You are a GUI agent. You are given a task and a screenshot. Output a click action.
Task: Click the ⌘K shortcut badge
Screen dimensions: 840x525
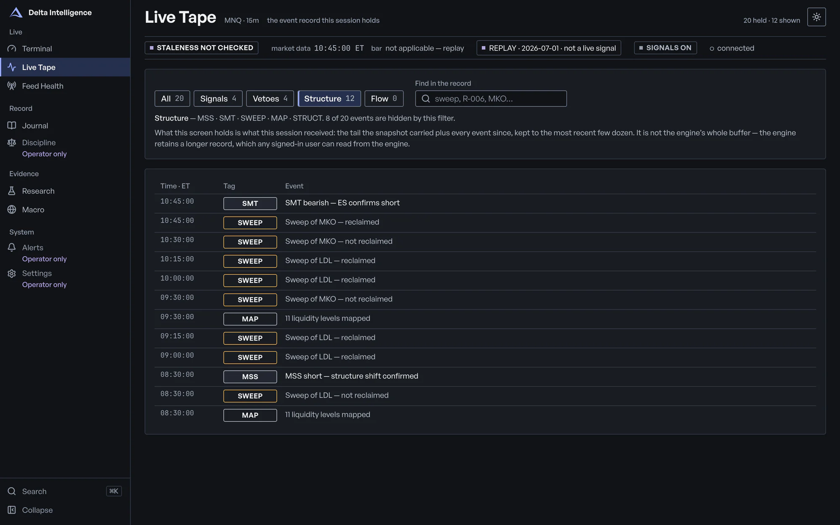114,491
